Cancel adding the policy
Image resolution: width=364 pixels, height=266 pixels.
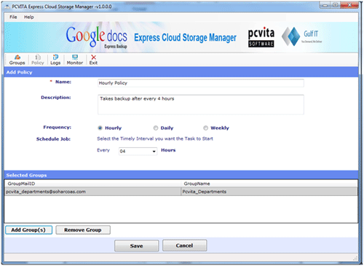185,246
